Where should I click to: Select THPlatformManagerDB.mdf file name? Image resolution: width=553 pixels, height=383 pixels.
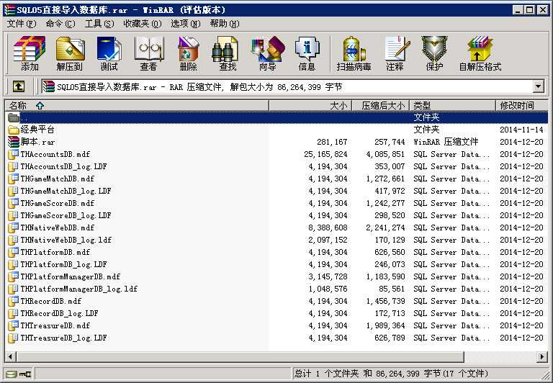70,276
